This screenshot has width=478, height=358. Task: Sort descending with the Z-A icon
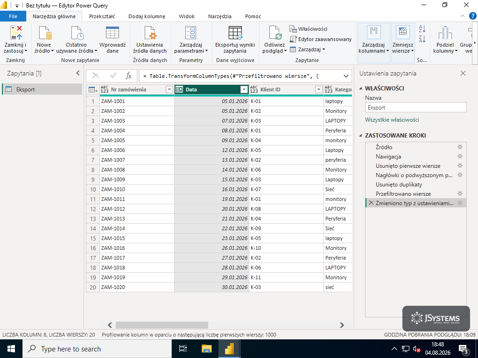click(x=422, y=39)
